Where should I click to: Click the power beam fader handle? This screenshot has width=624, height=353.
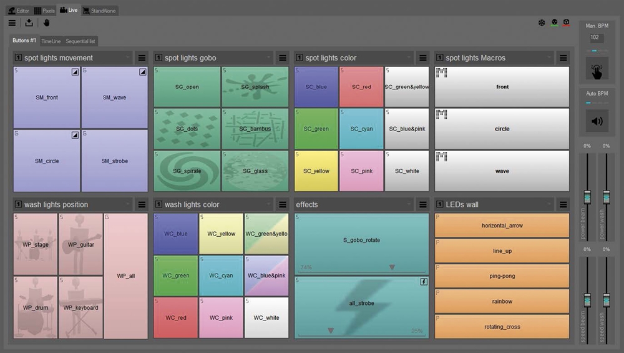click(587, 197)
